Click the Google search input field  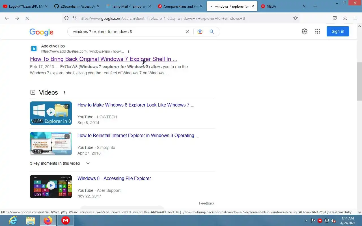pyautogui.click(x=127, y=32)
